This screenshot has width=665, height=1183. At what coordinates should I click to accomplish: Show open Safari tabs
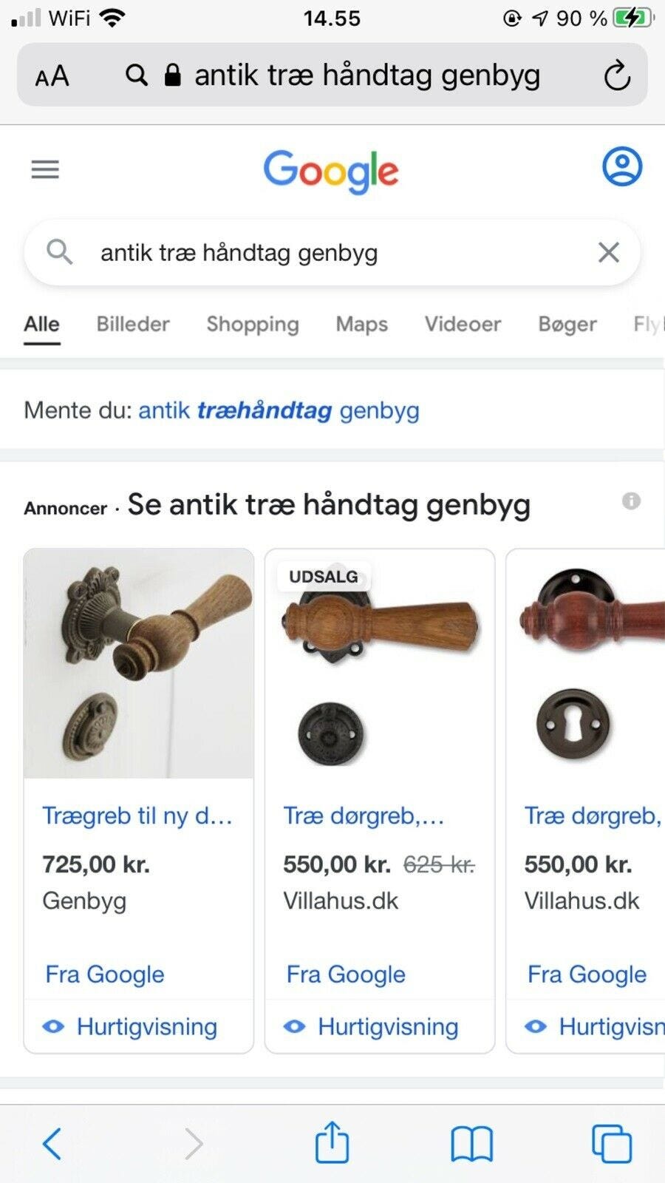612,1144
